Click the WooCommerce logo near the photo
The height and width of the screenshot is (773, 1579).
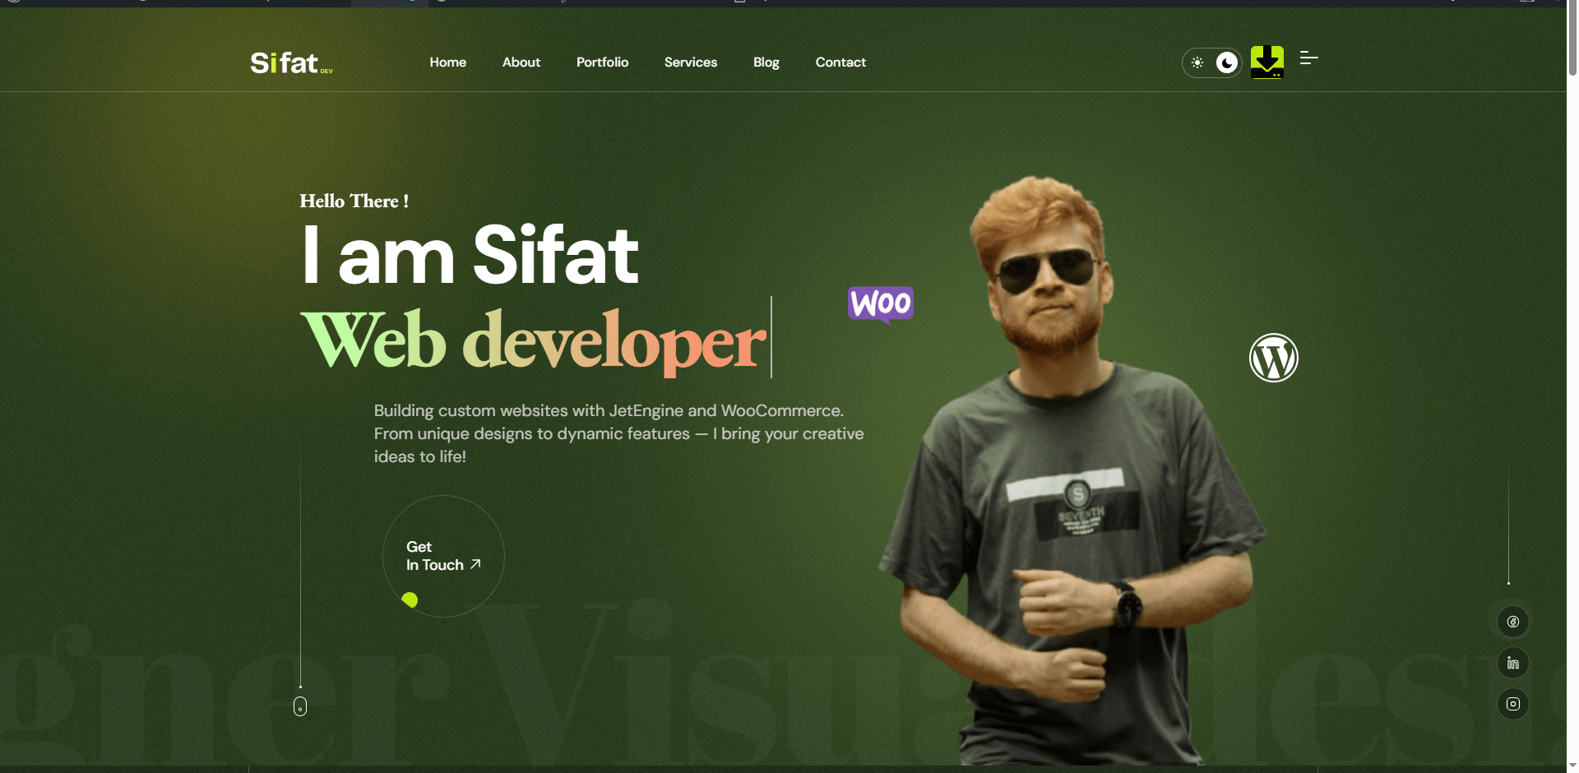tap(881, 303)
